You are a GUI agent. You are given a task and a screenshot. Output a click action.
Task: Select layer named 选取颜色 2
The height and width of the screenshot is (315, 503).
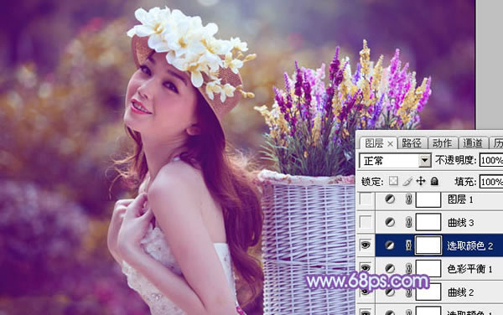point(470,245)
